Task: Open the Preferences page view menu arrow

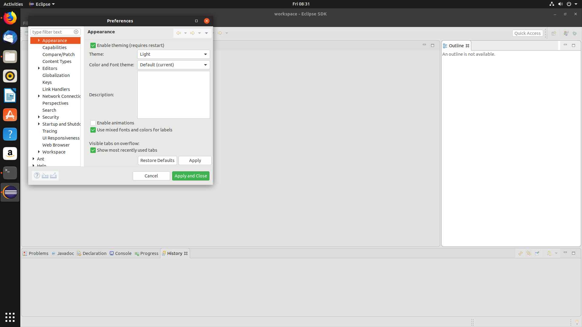Action: point(206,33)
